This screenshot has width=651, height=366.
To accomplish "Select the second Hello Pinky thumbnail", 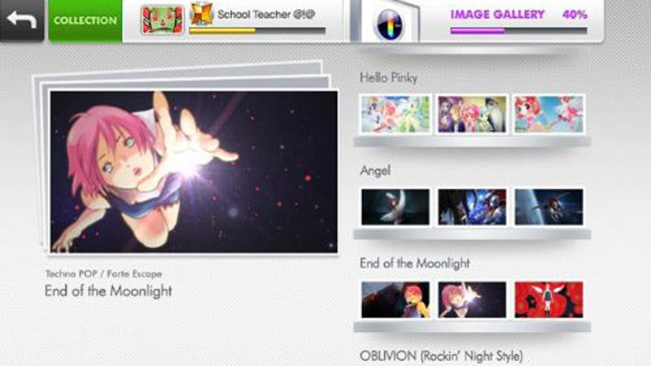I will click(472, 114).
